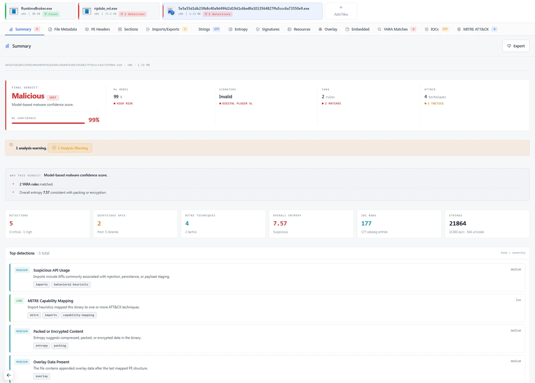Click the 1 Analysis Warning badge
The height and width of the screenshot is (383, 535).
click(x=70, y=148)
